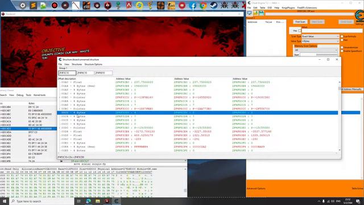Click the Cheat Engine save floppy icon

(x=261, y=13)
